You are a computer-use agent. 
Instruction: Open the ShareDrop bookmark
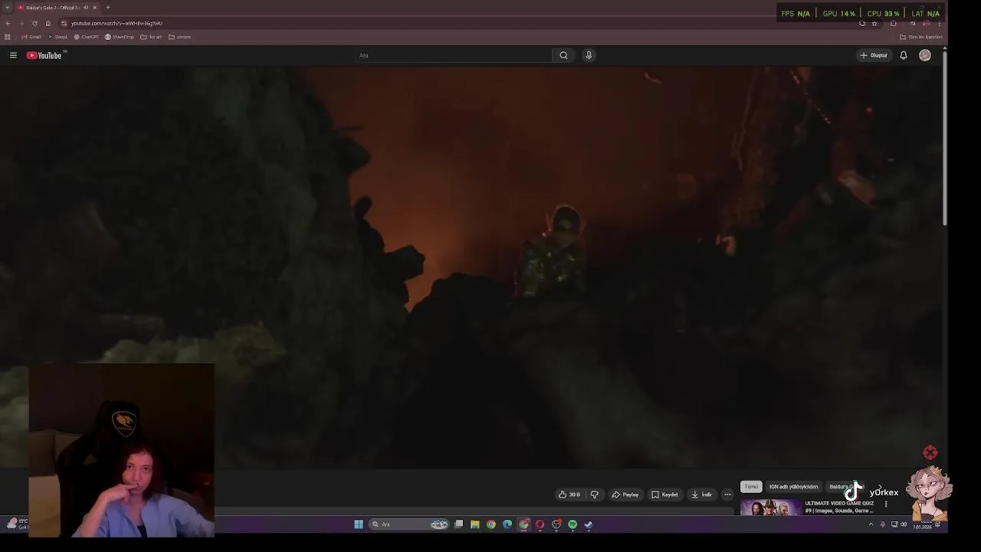[x=120, y=37]
